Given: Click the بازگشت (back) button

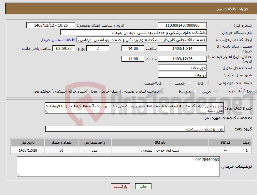Looking at the screenshot, I should tap(121, 186).
